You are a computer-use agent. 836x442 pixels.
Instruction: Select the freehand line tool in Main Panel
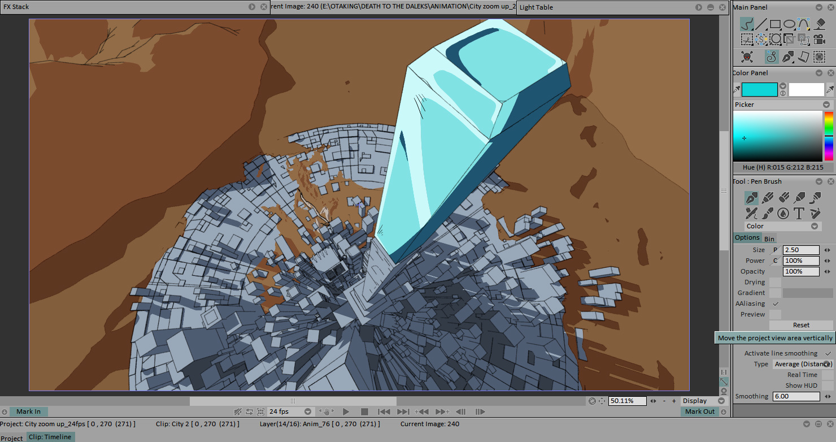coord(747,24)
